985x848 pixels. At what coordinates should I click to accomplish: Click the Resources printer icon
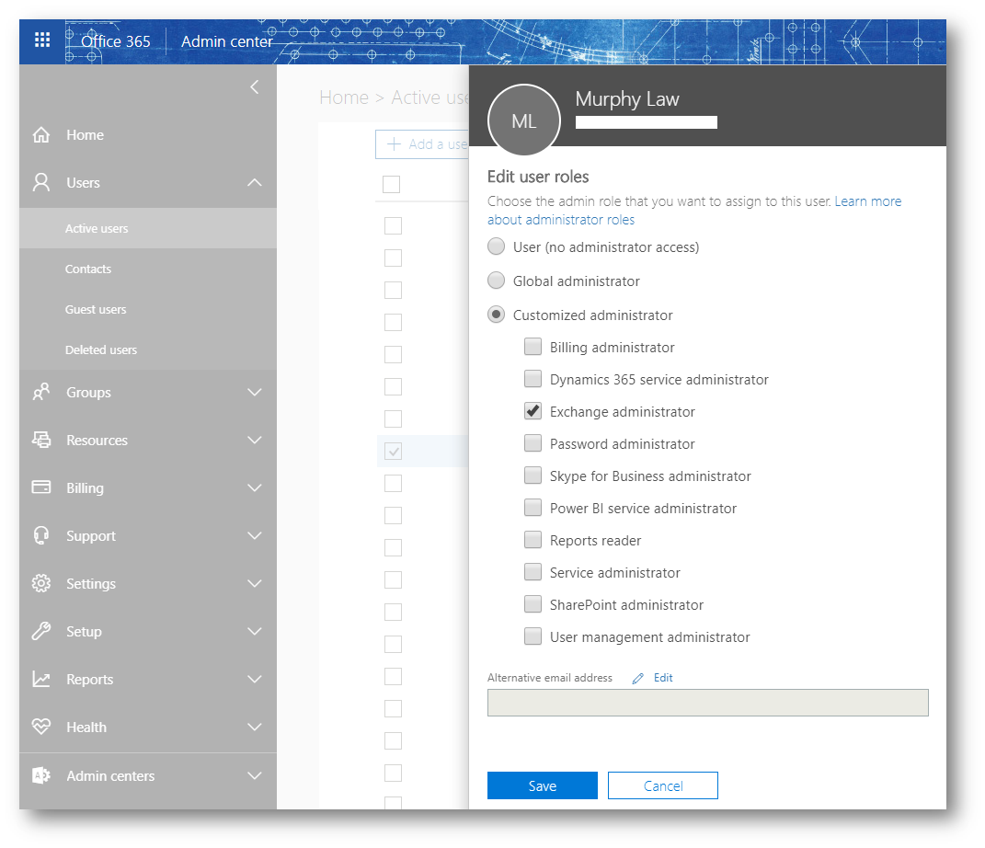(x=41, y=441)
